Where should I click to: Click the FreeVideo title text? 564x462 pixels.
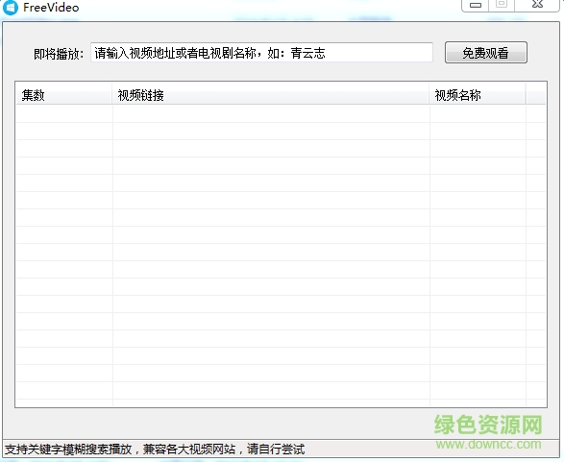pyautogui.click(x=51, y=7)
